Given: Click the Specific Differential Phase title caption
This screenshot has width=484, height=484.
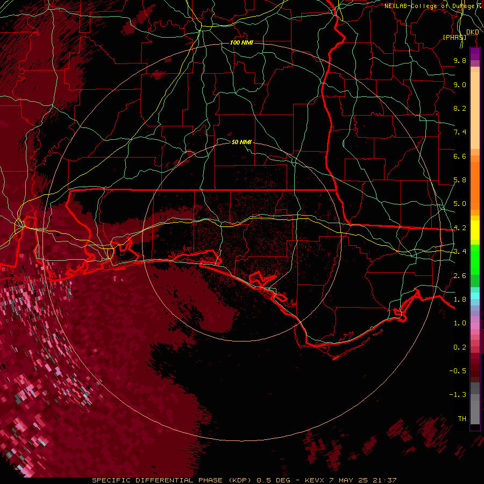Looking at the screenshot, I should point(245,480).
